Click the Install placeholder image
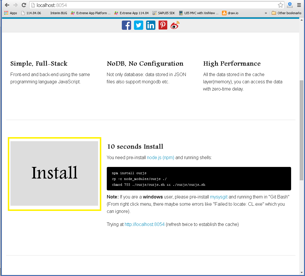This screenshot has width=305, height=276. 54,174
